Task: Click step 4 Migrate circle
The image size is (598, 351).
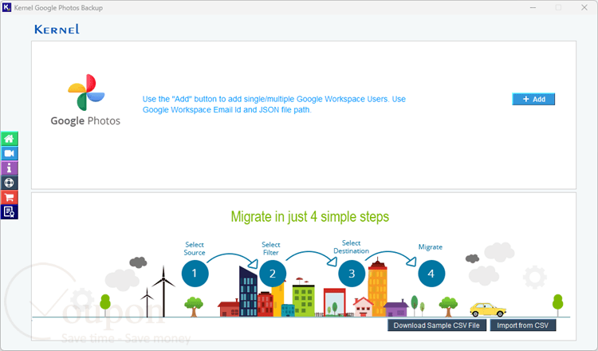Action: (431, 274)
